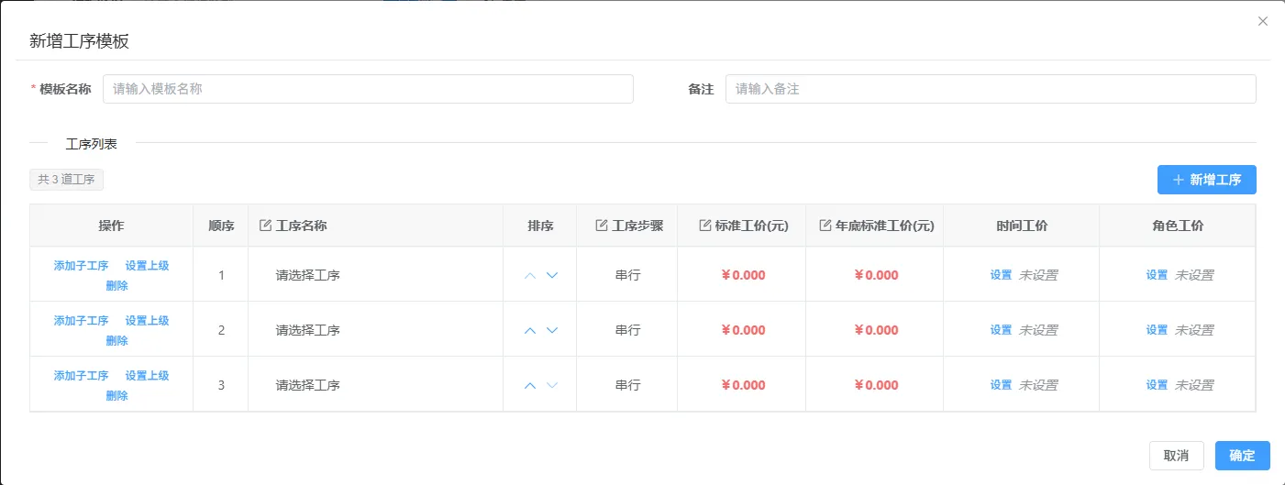Focus the 备注 input field
1285x485 pixels.
tap(991, 89)
